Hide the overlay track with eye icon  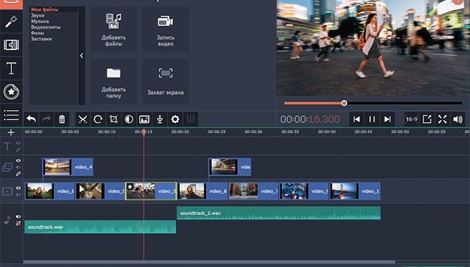click(18, 161)
